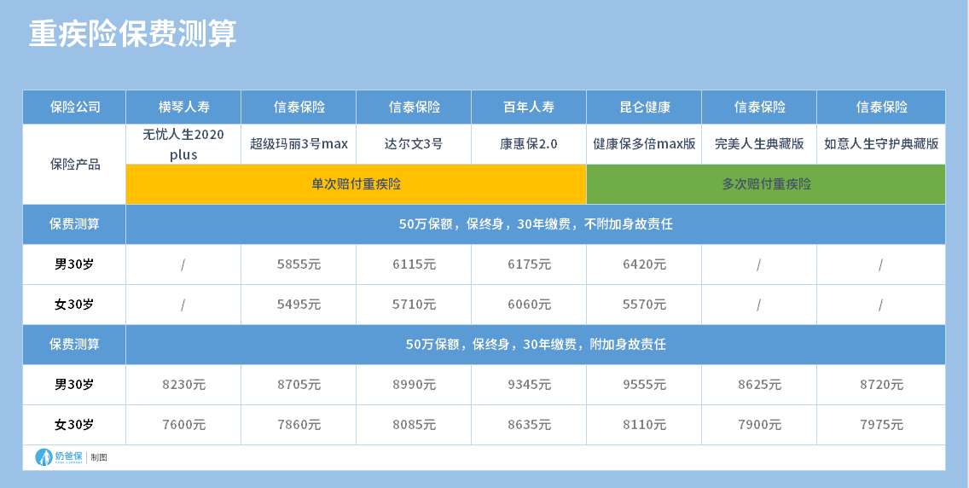Click the green 多次赔付重疾险 band
This screenshot has width=969, height=488.
(x=766, y=184)
